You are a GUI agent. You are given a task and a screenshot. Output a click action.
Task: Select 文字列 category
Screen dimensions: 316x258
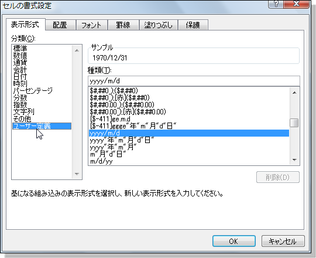[x=24, y=111]
